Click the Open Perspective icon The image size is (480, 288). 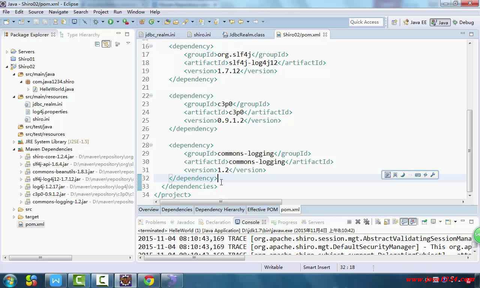[x=394, y=22]
